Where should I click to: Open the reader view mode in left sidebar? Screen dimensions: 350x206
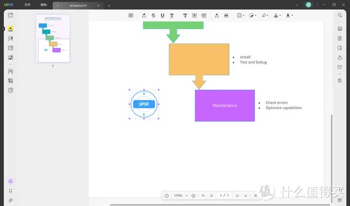pos(10,15)
